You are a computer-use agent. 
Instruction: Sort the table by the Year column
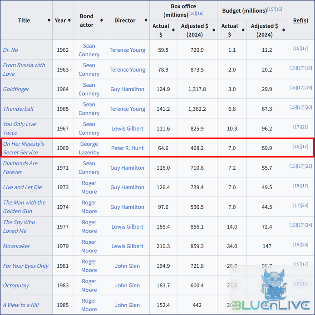click(69, 20)
